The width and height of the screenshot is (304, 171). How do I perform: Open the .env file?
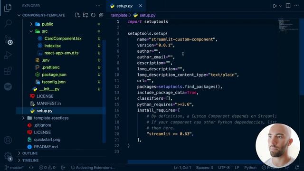point(46,60)
